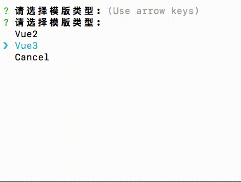
Task: Click the digit 3 in Vue3
Action: (x=35, y=46)
